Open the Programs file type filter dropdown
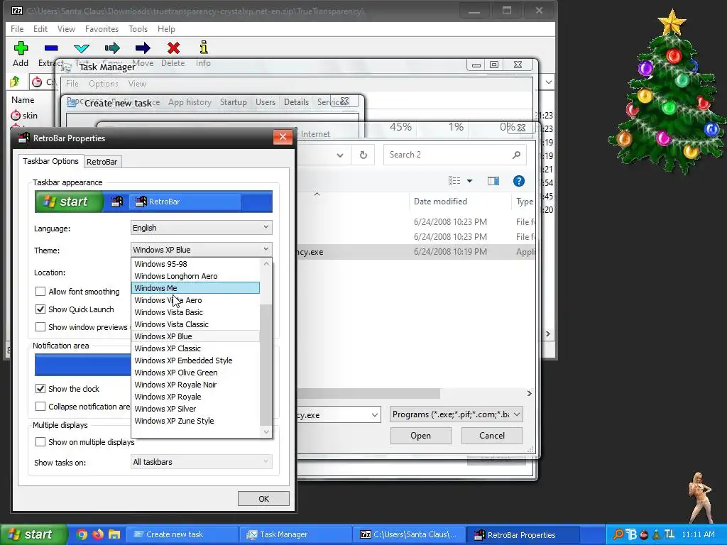This screenshot has height=545, width=727. click(457, 414)
